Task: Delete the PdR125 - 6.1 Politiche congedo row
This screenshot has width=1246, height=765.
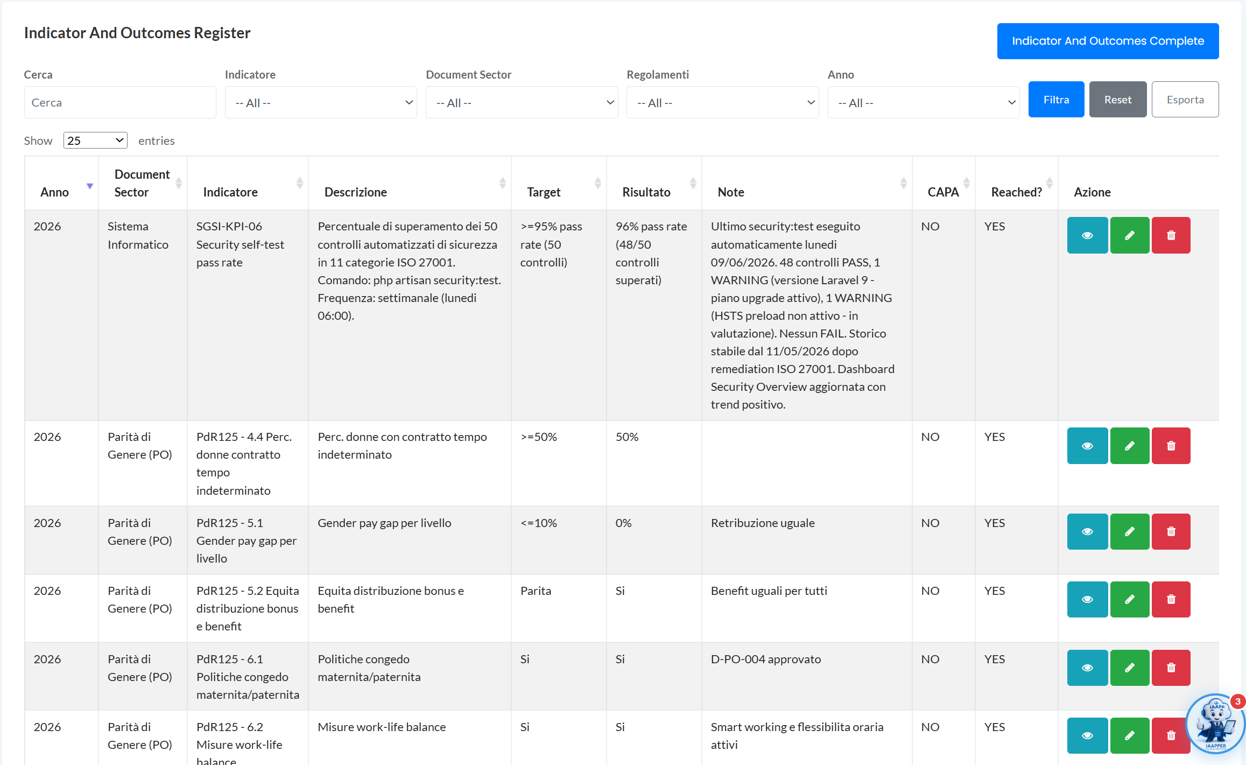Action: pos(1171,668)
